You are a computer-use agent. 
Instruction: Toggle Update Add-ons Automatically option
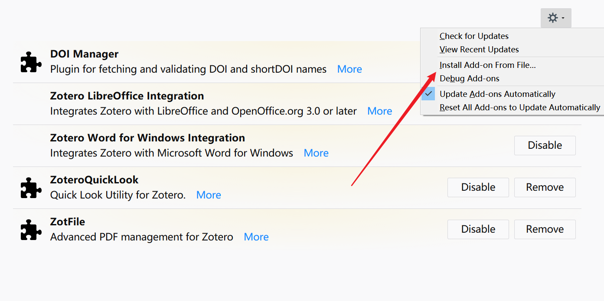click(x=497, y=94)
